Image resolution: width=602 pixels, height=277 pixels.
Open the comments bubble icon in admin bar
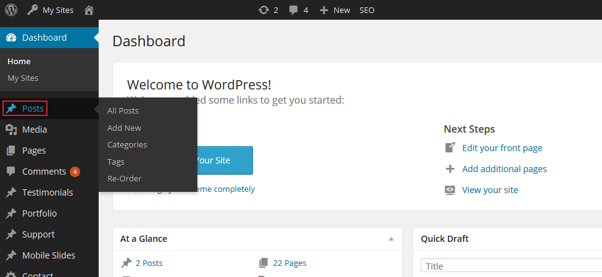[294, 10]
